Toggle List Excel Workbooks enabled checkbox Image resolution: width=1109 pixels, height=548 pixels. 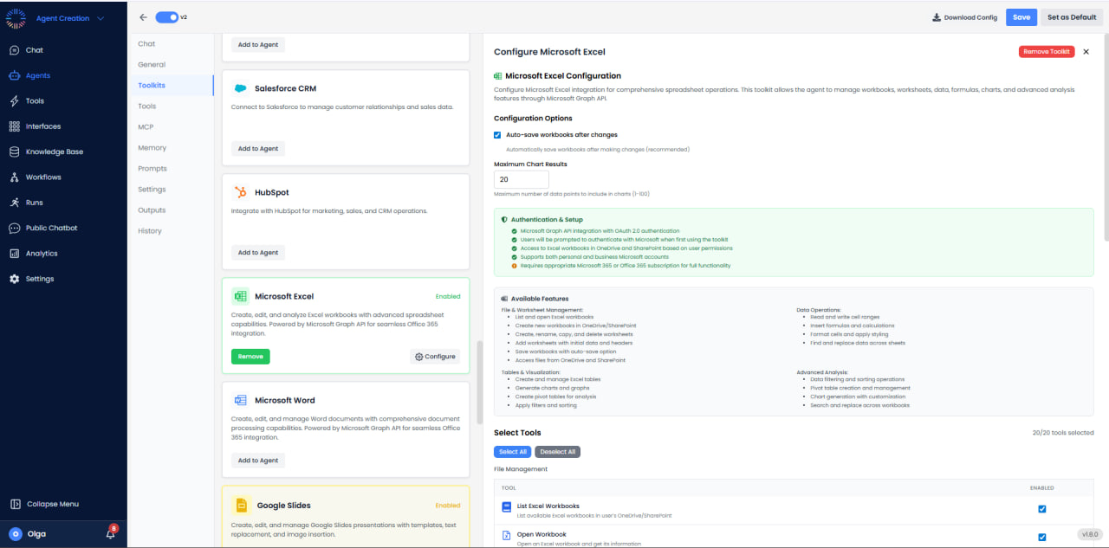click(1042, 509)
